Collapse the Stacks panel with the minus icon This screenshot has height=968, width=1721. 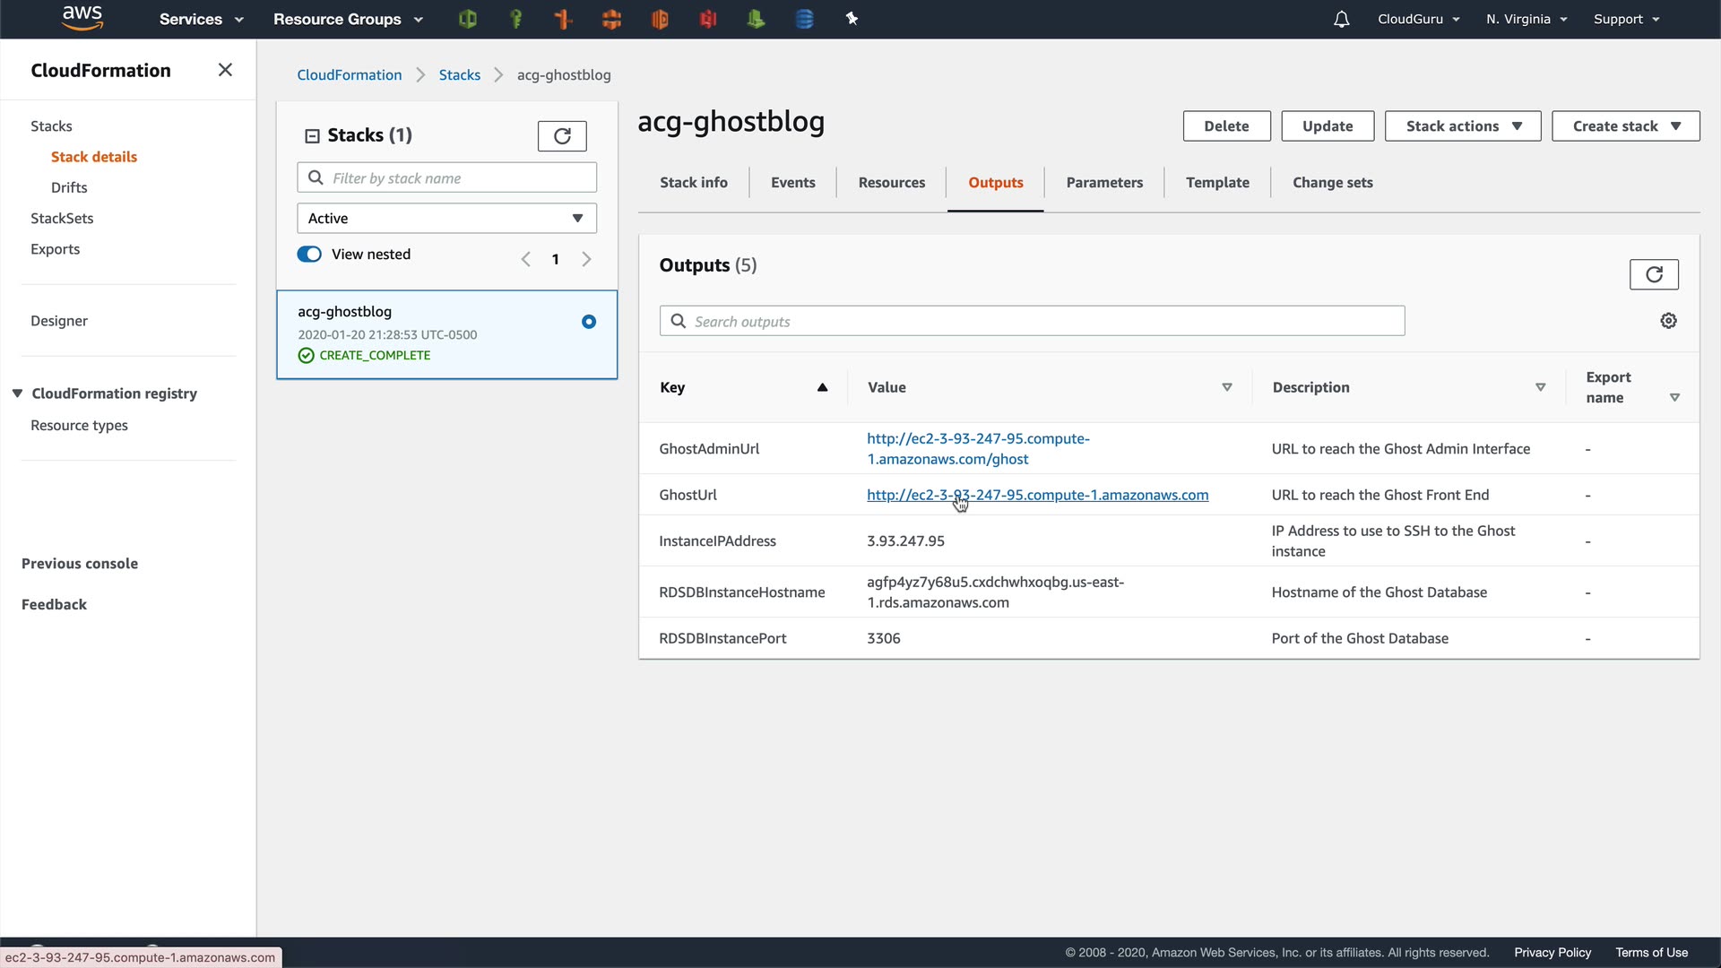coord(312,136)
